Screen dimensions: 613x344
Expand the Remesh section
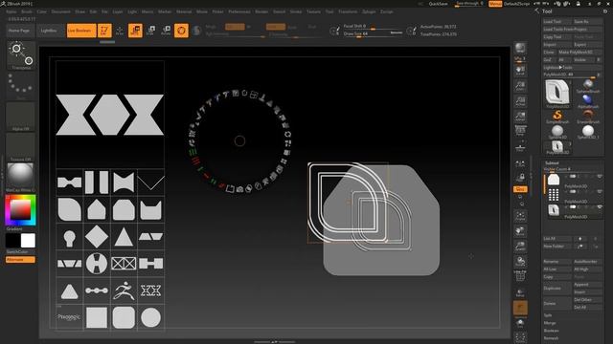click(552, 338)
